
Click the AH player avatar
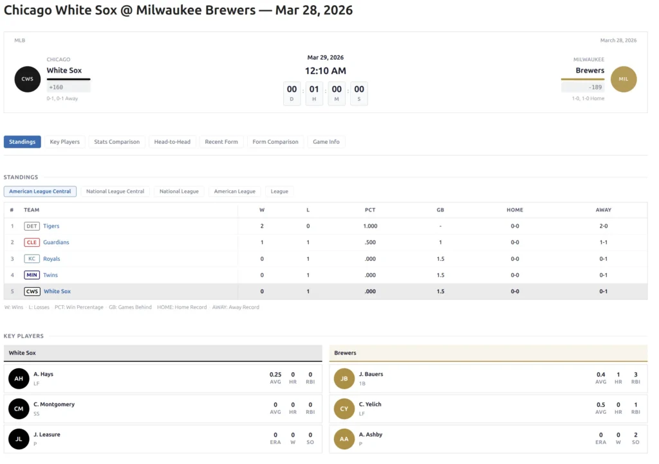pyautogui.click(x=19, y=379)
